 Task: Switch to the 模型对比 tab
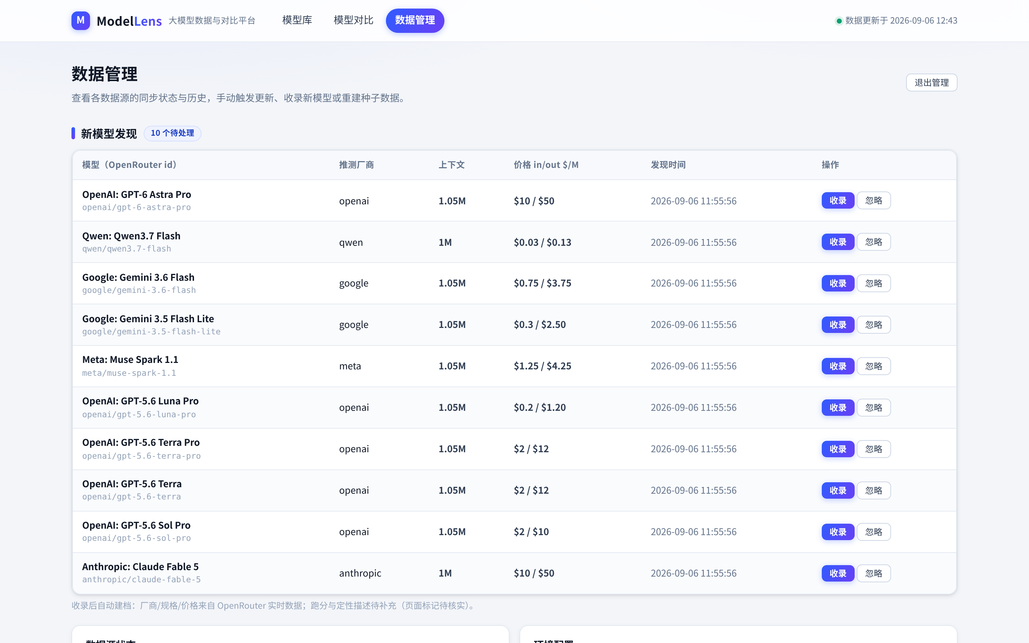(x=353, y=20)
